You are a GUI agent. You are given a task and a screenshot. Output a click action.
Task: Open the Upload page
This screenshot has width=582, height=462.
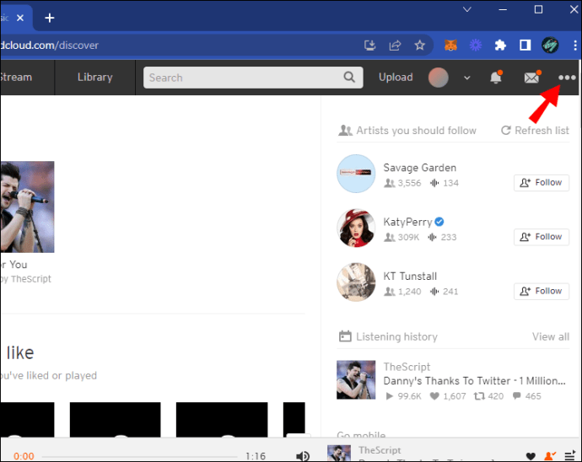pos(396,78)
